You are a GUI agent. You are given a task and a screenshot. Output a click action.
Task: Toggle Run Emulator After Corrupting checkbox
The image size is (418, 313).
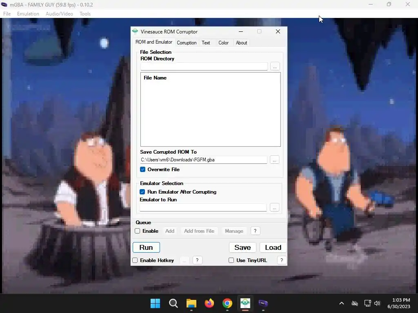[x=142, y=192]
